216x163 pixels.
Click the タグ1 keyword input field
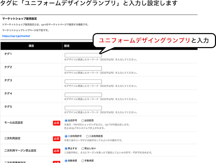coord(83,55)
